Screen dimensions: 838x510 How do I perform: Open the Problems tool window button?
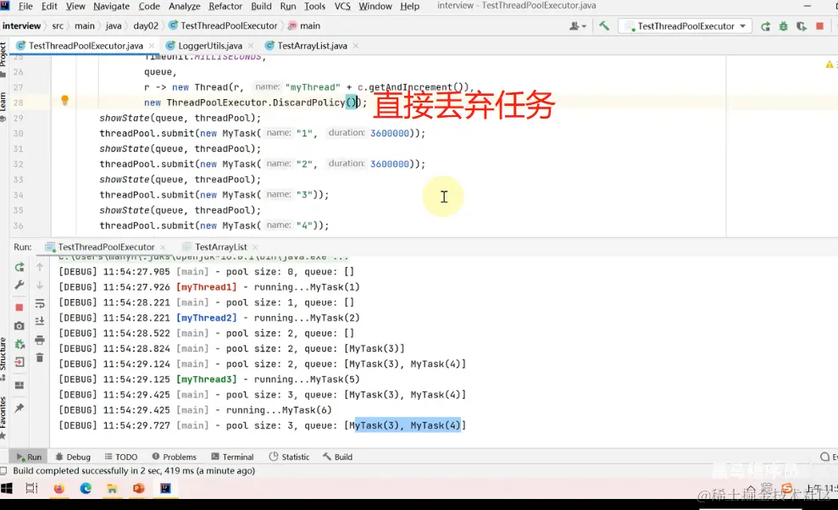175,457
